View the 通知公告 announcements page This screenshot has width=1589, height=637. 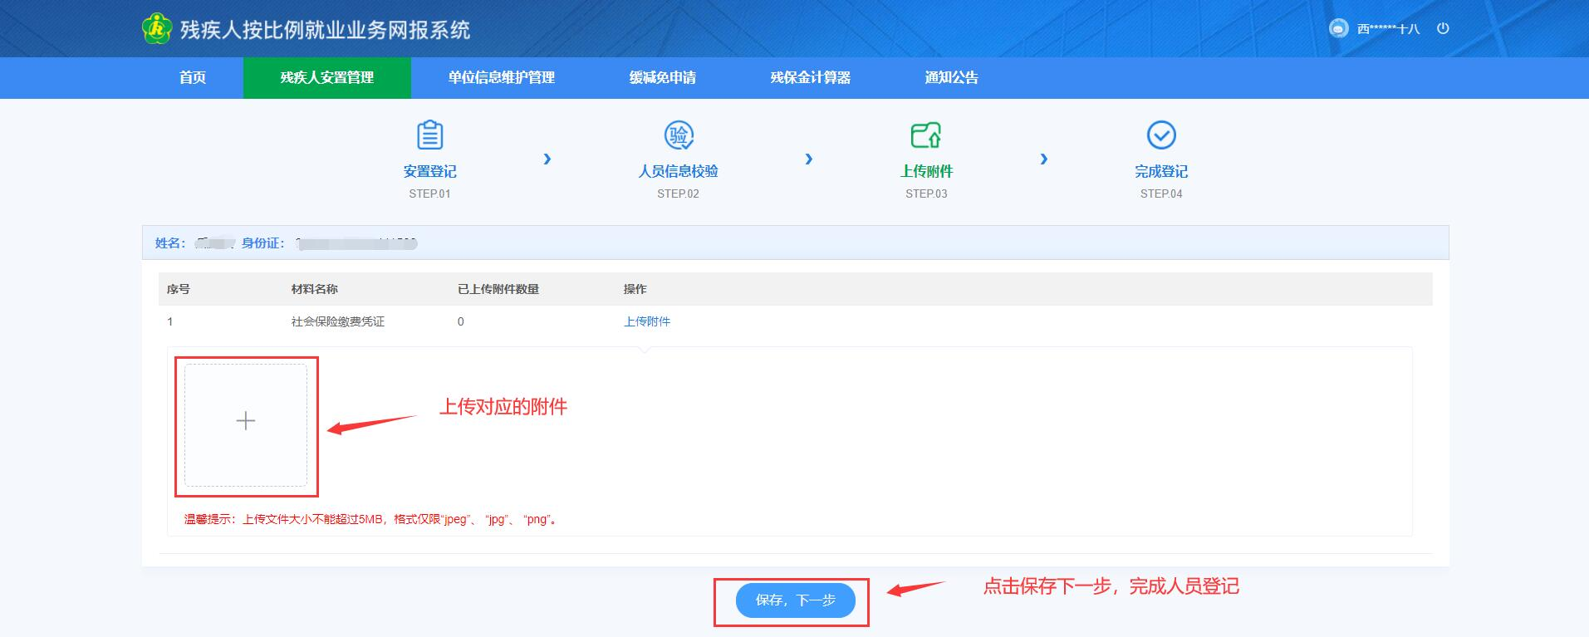tap(951, 77)
